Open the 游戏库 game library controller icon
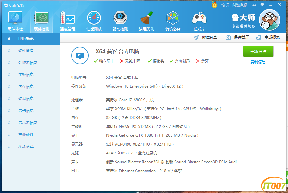This screenshot has height=193, width=288. click(x=199, y=18)
